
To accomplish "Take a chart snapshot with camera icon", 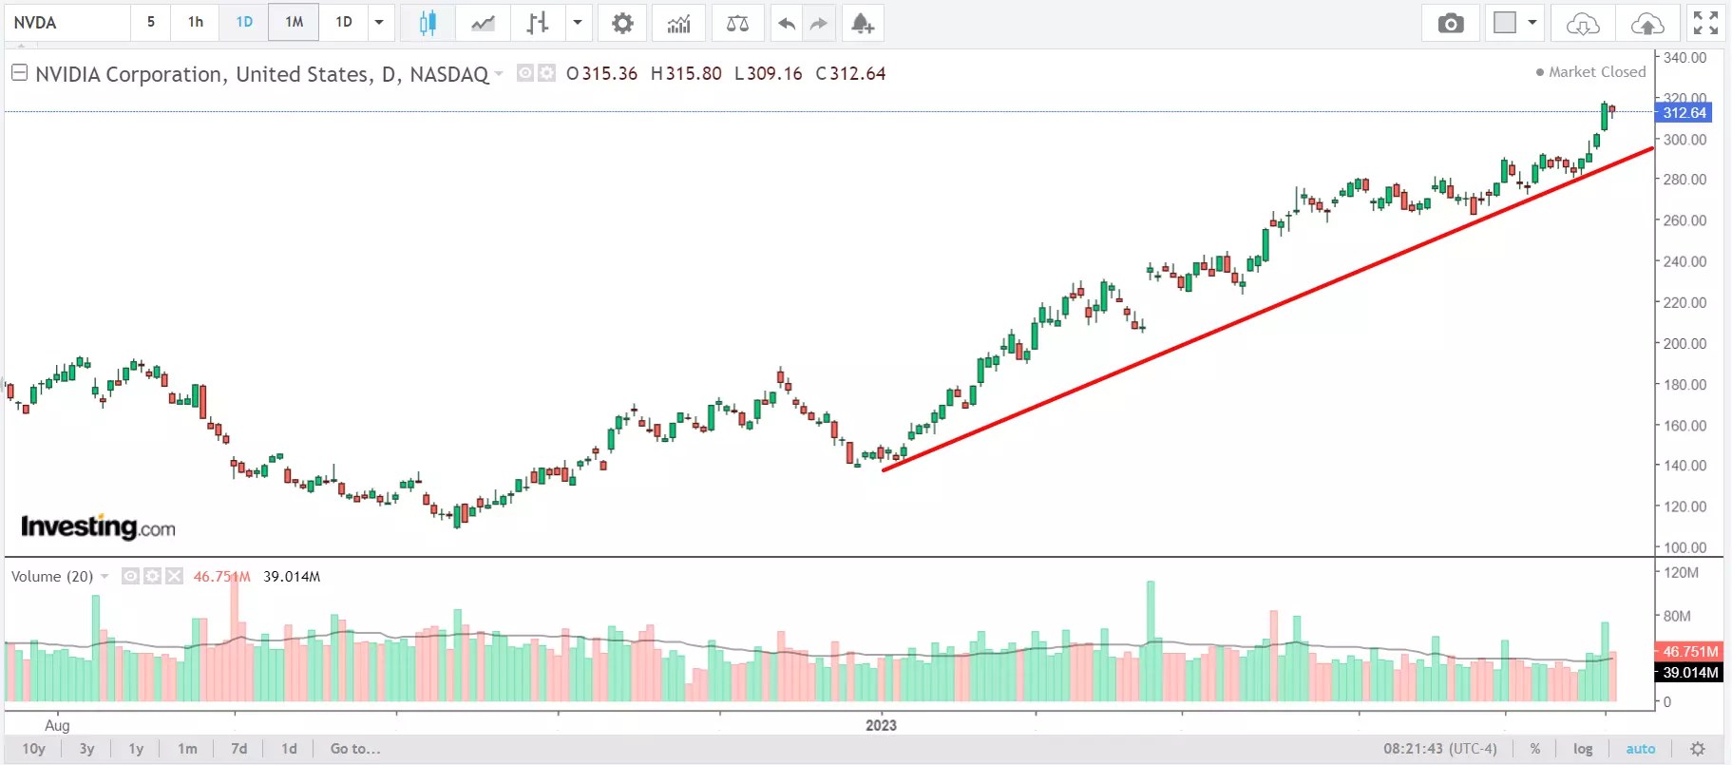I will pyautogui.click(x=1451, y=23).
